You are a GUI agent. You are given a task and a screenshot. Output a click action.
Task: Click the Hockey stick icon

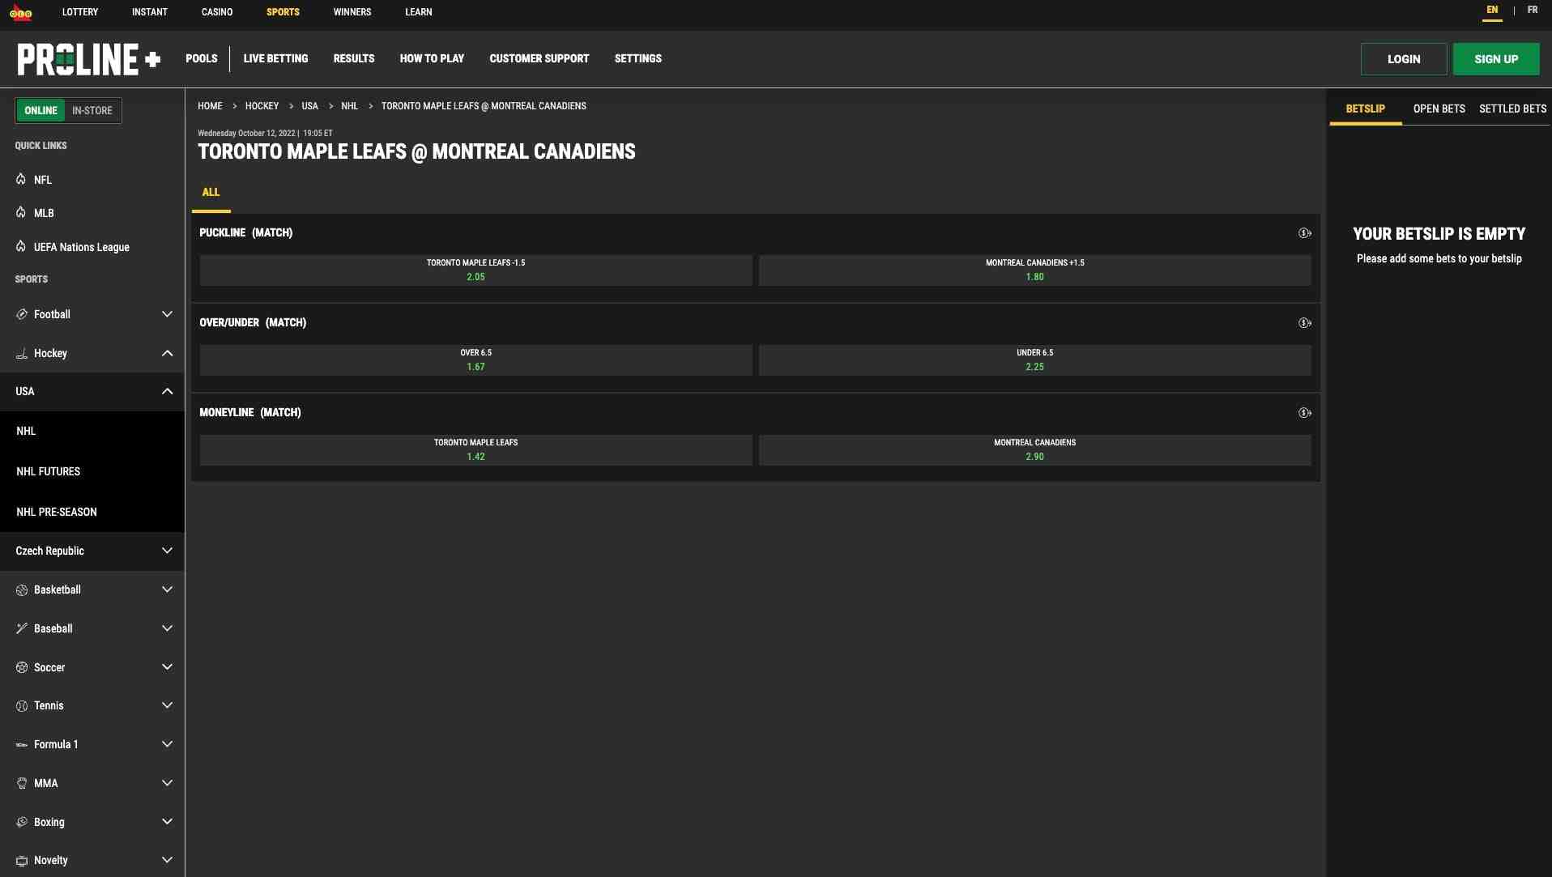pyautogui.click(x=22, y=353)
